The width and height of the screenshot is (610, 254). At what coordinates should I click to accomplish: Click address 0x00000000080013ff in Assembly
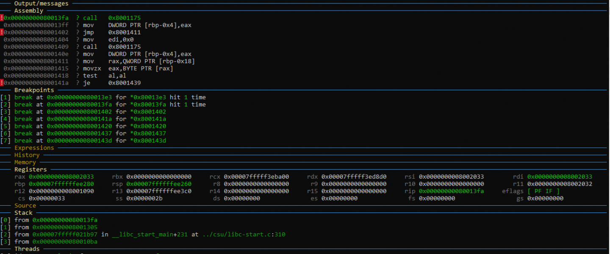coord(36,25)
